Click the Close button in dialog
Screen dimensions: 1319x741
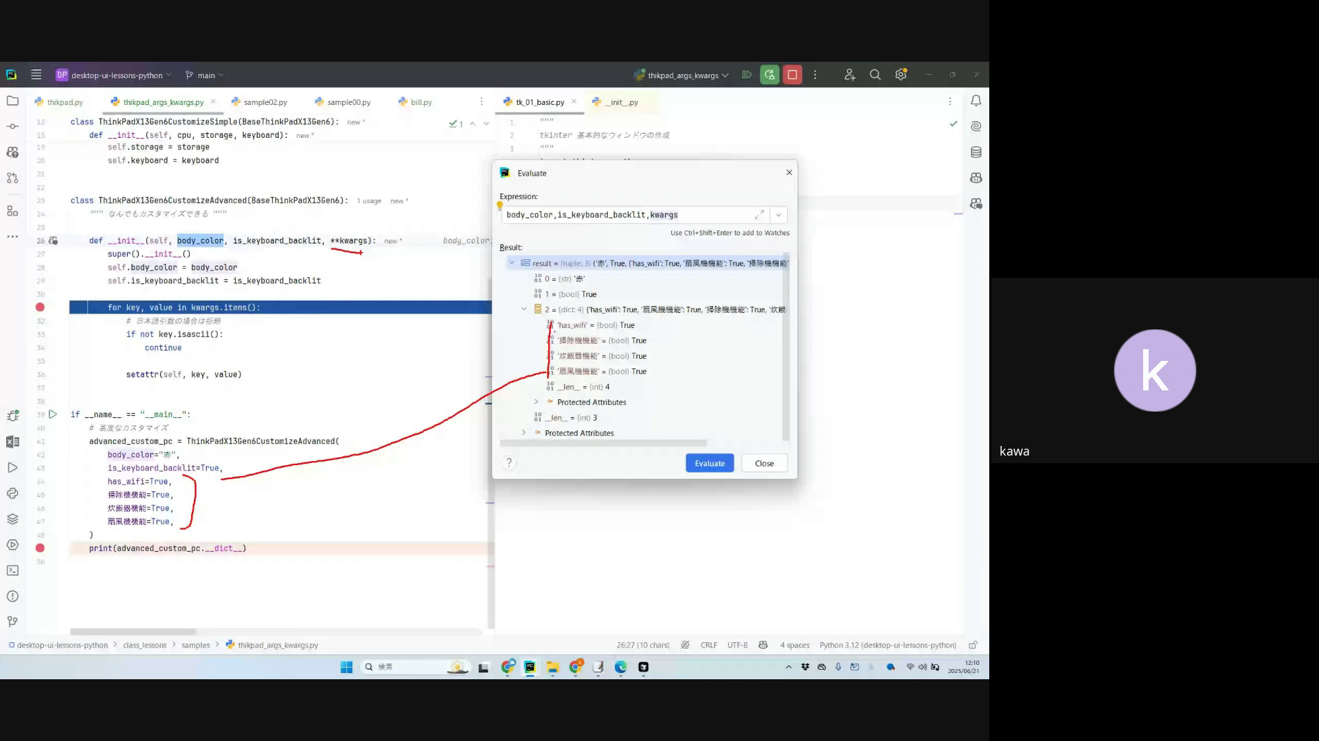point(764,463)
